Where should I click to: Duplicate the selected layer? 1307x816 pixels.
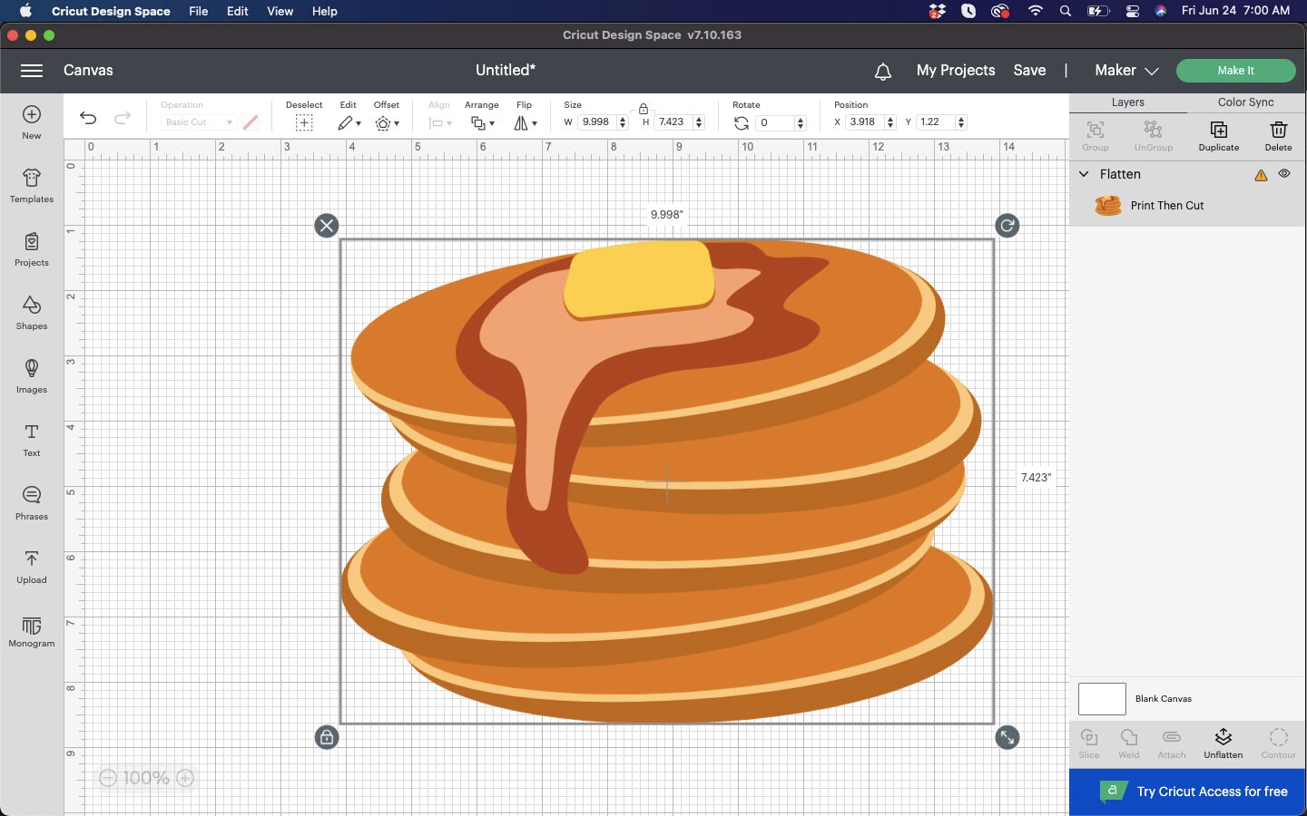pos(1218,136)
